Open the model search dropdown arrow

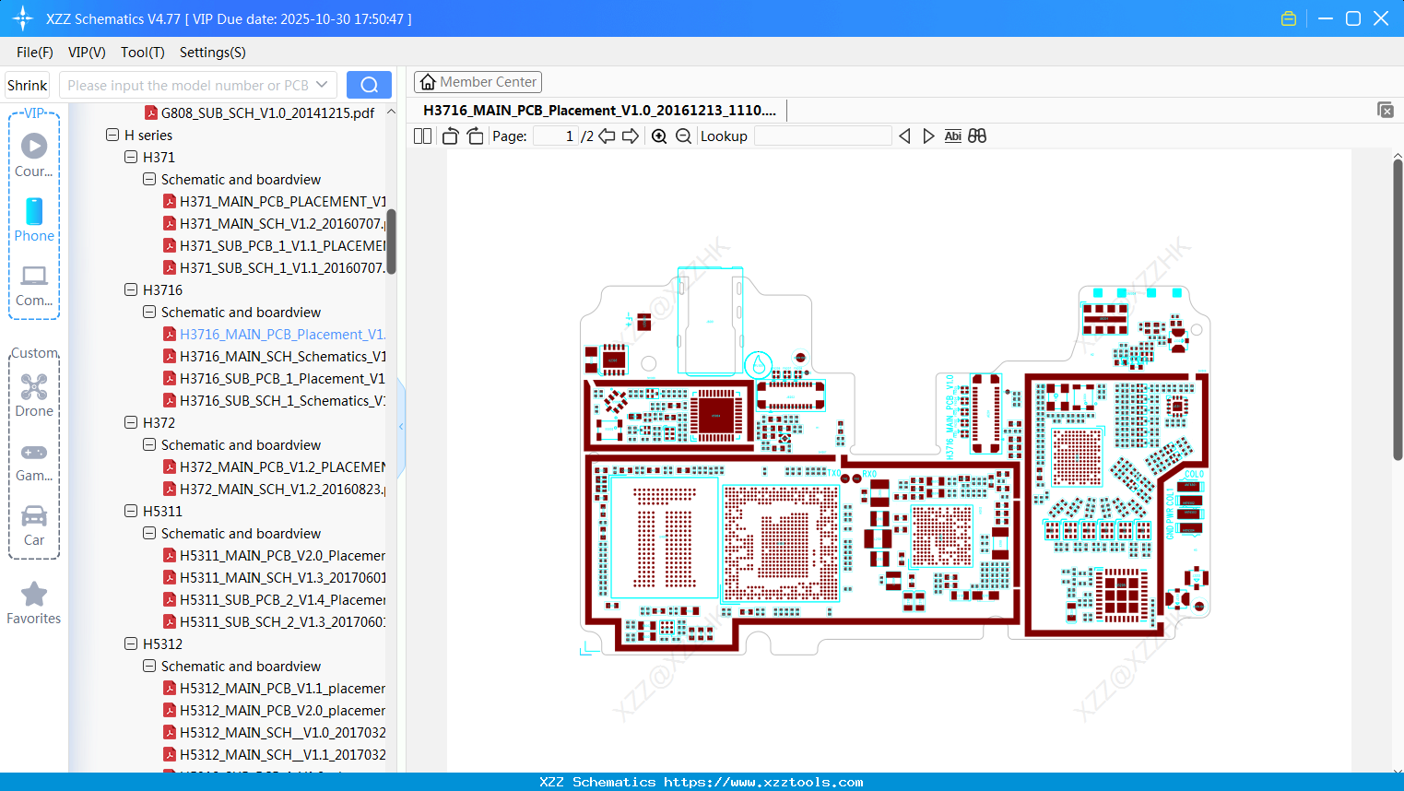[x=322, y=84]
